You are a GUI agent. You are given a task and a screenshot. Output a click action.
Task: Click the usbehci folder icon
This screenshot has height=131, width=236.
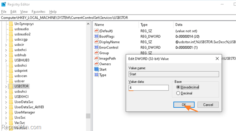(11, 50)
